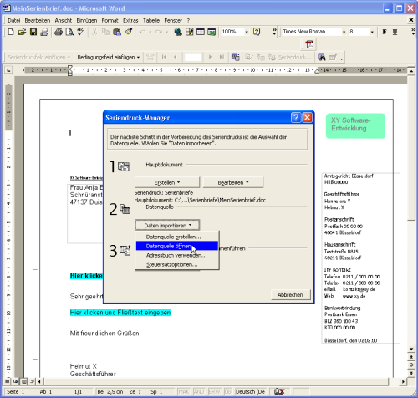Click the tab alignment selector at ruler corner

[x=8, y=70]
